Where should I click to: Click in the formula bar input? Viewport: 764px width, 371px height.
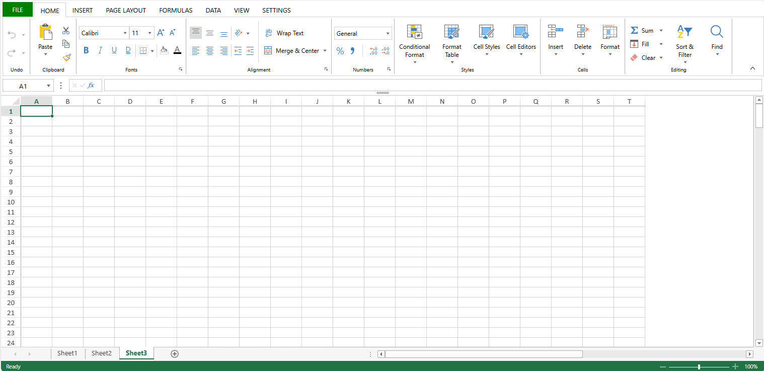433,86
